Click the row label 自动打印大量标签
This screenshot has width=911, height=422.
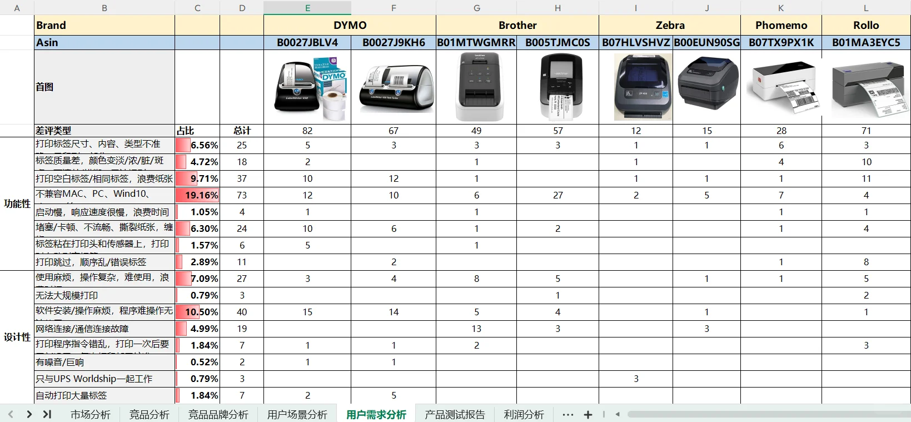(x=104, y=395)
